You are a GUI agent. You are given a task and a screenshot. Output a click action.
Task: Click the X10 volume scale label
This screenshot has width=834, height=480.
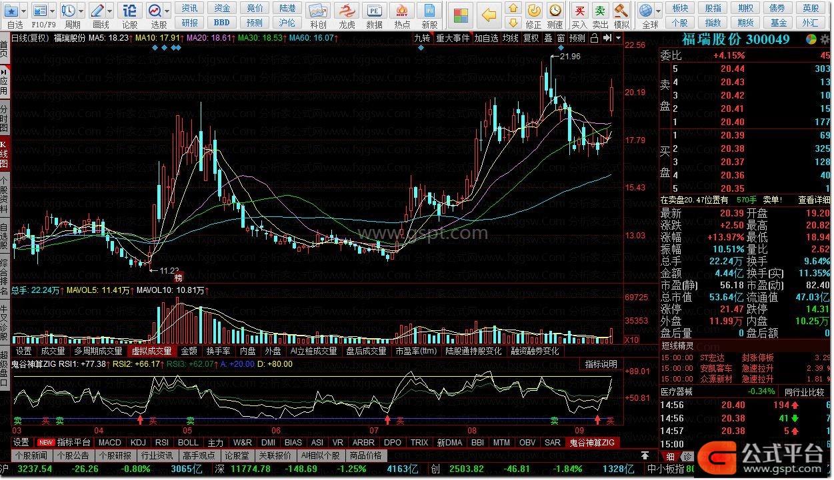coord(631,340)
